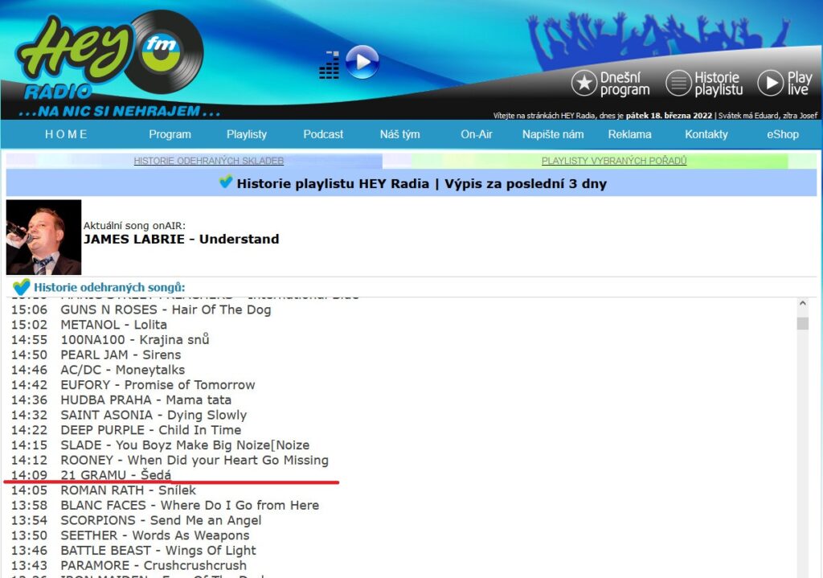Viewport: 823px width, 578px height.
Task: Click the checkmark icon beside Historie playlistu heading
Action: coord(226,182)
